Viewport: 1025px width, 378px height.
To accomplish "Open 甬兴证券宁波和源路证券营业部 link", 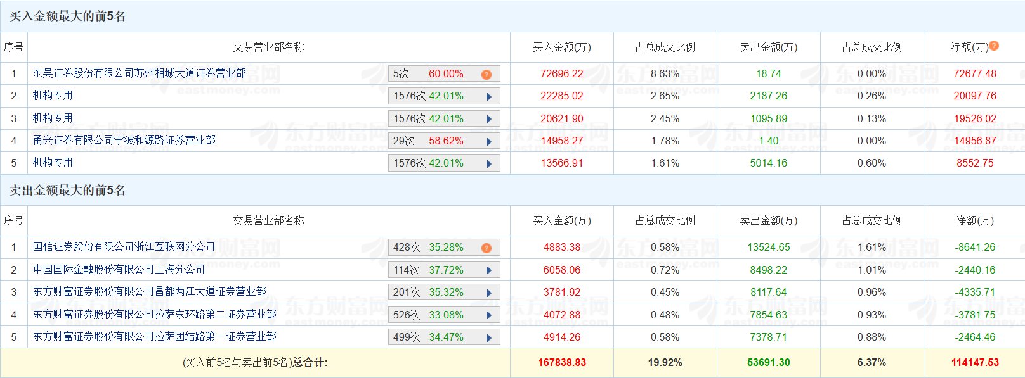I will point(124,140).
